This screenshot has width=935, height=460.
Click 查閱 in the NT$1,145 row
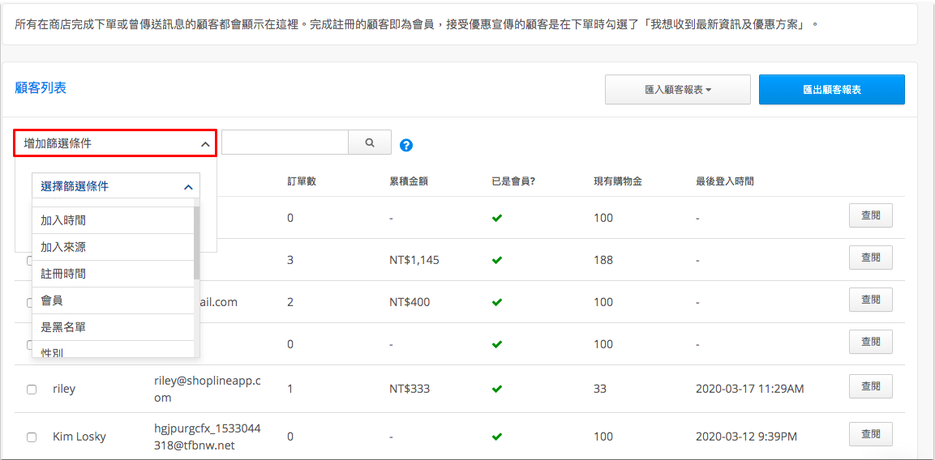[x=871, y=258]
